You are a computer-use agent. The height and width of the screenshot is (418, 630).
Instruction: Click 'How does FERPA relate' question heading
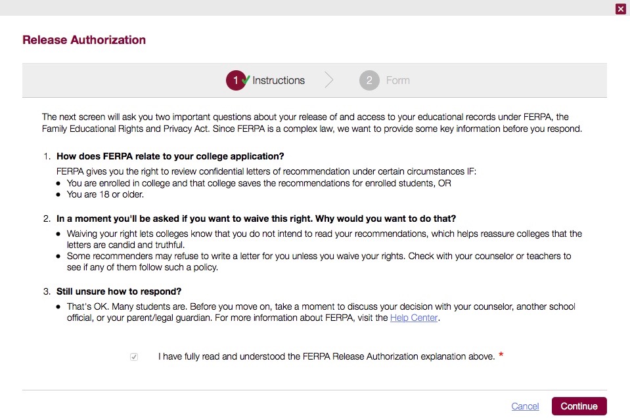pos(170,156)
